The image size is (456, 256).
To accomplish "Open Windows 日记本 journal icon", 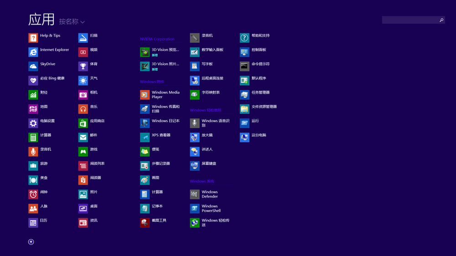I will (x=145, y=123).
